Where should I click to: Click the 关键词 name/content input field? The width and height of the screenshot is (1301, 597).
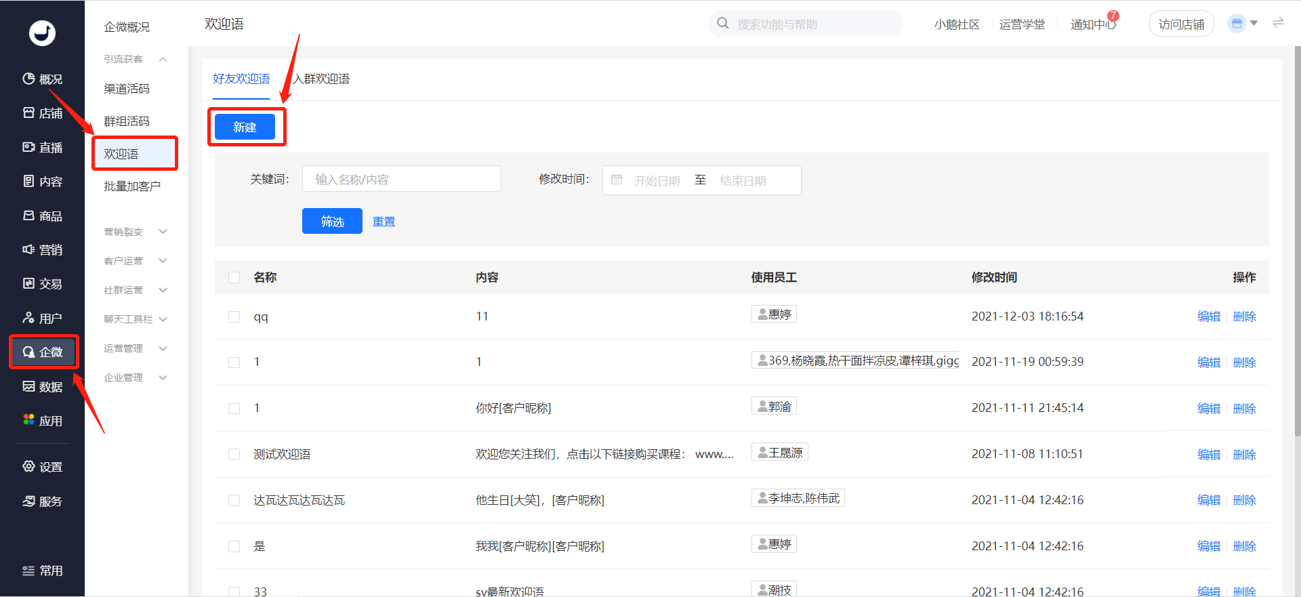coord(402,179)
